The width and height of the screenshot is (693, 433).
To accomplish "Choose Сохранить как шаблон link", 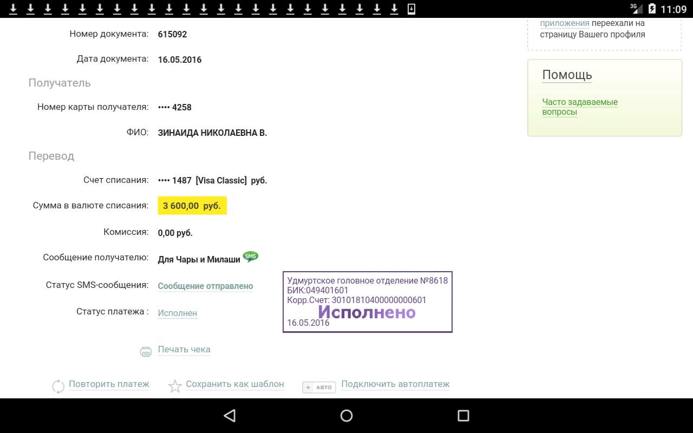I will pyautogui.click(x=235, y=384).
